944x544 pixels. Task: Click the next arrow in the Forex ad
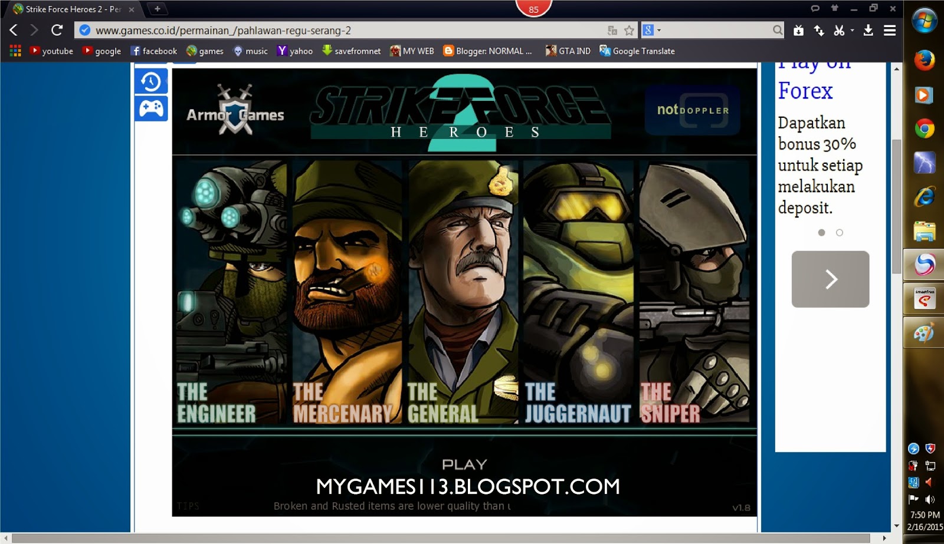coord(830,279)
